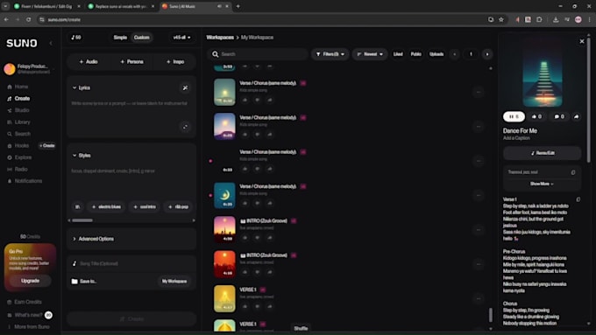Close the song details panel
Image resolution: width=596 pixels, height=335 pixels.
(x=582, y=41)
